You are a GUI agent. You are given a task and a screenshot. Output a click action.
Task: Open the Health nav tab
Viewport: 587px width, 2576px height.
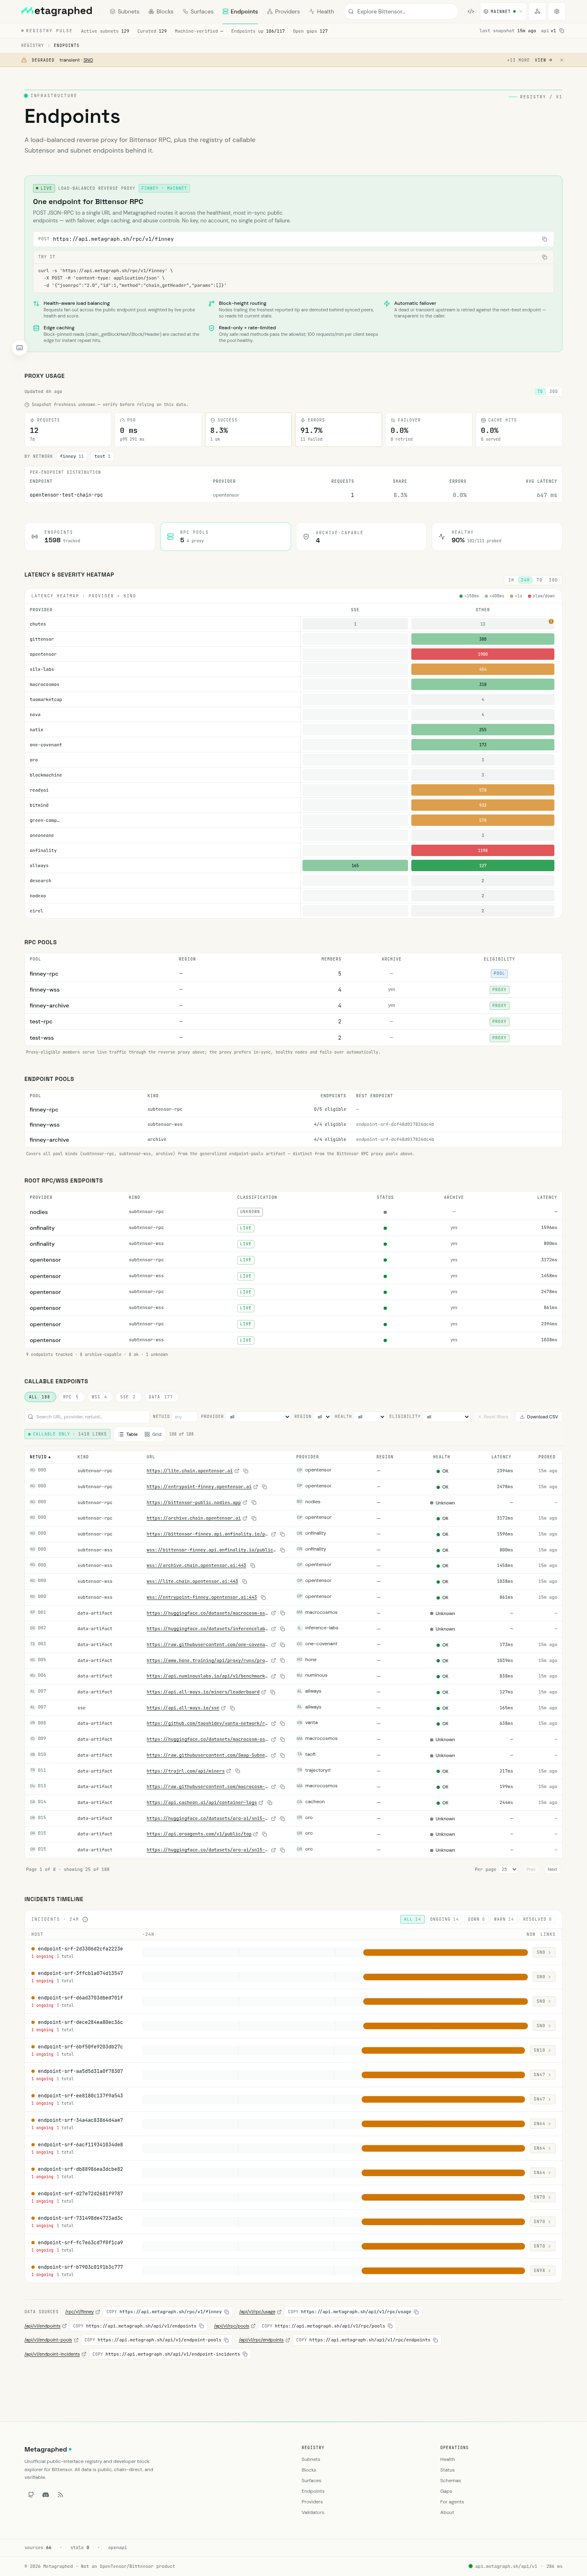(322, 12)
